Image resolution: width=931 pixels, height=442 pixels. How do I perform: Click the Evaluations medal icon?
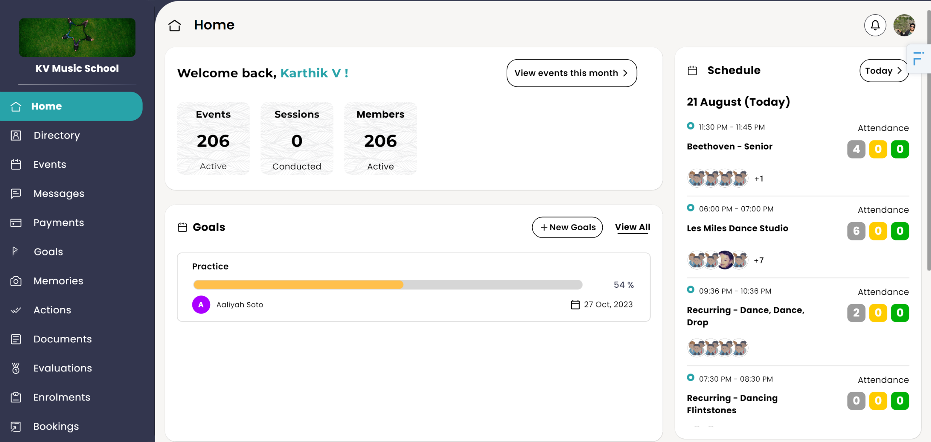[16, 368]
